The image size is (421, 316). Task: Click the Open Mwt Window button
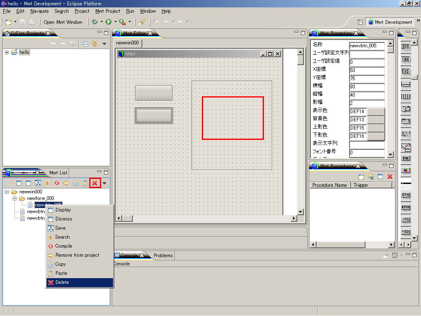[x=63, y=22]
